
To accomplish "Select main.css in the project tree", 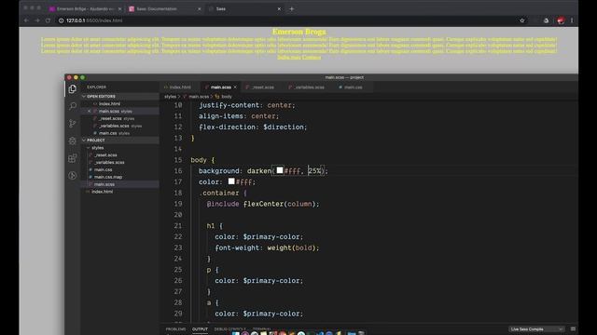I will coord(104,169).
